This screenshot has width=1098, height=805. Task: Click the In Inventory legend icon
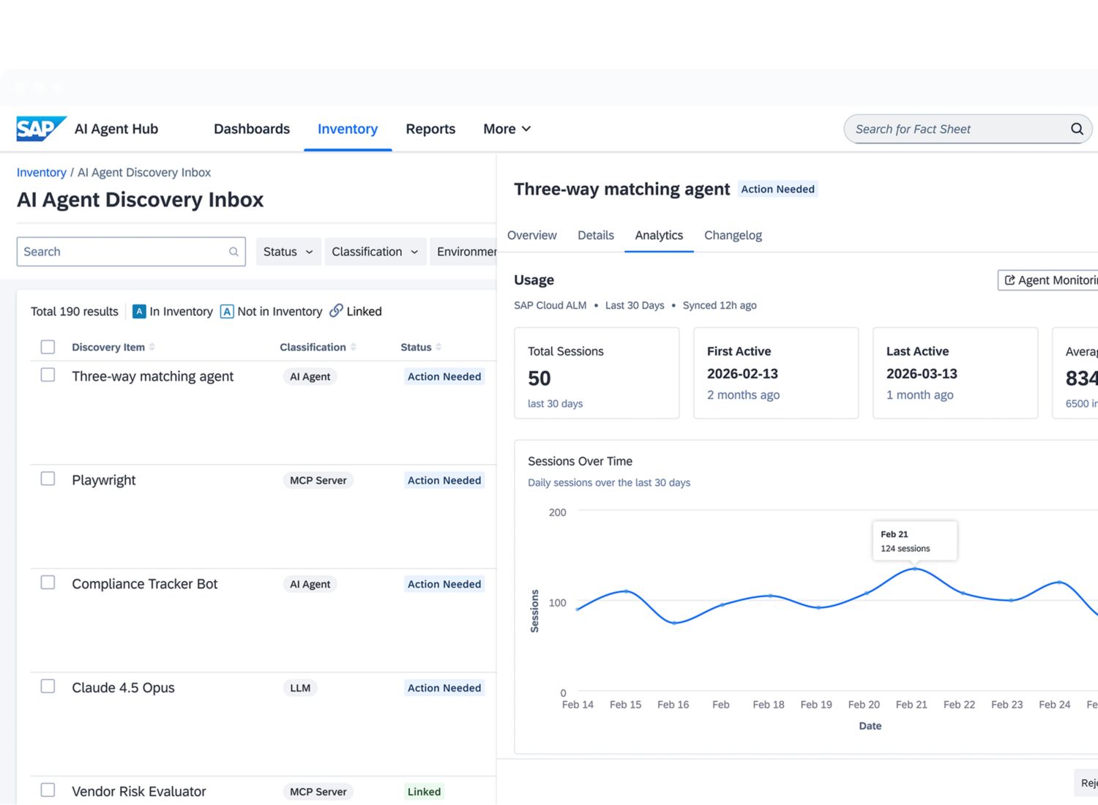point(139,311)
